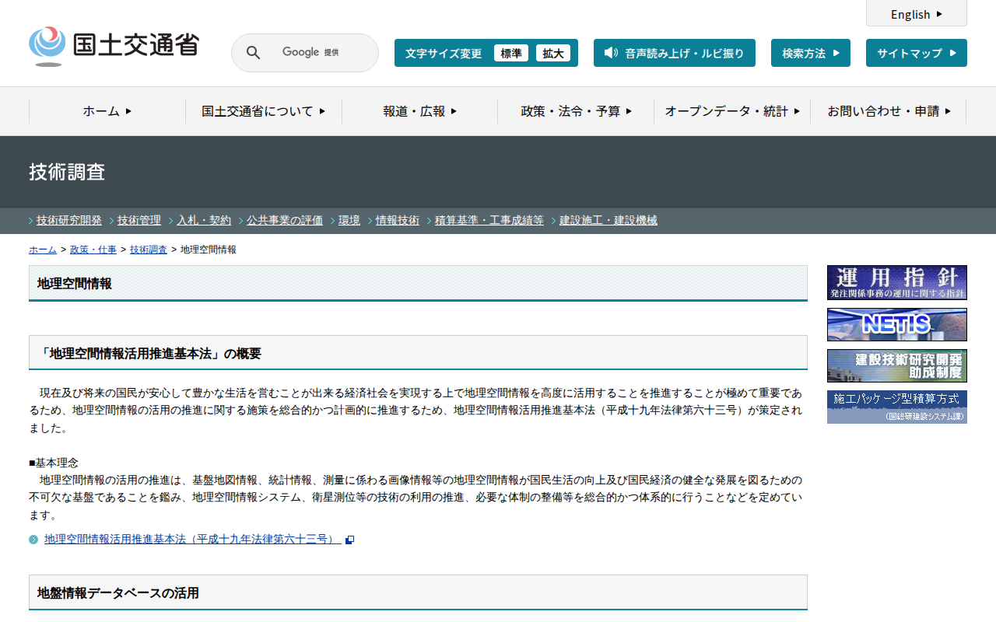Click the search magnifier icon
The height and width of the screenshot is (622, 996).
[253, 53]
